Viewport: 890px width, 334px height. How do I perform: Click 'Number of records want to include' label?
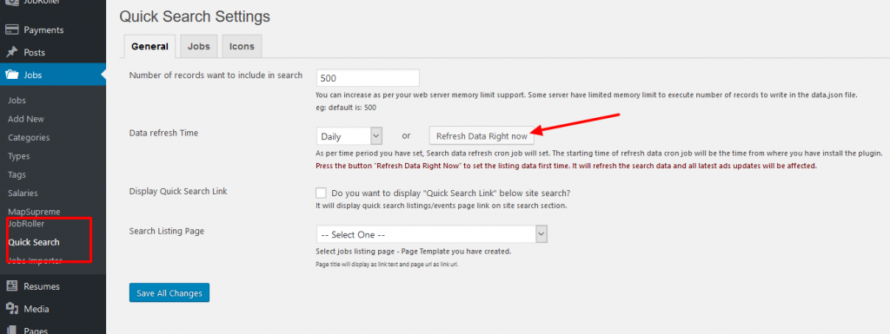pos(216,75)
